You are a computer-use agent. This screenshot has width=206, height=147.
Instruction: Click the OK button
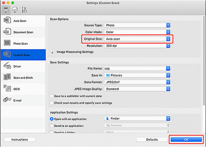click(186, 140)
